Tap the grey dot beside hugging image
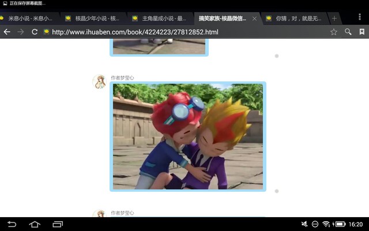369x231 pixels. tap(277, 191)
